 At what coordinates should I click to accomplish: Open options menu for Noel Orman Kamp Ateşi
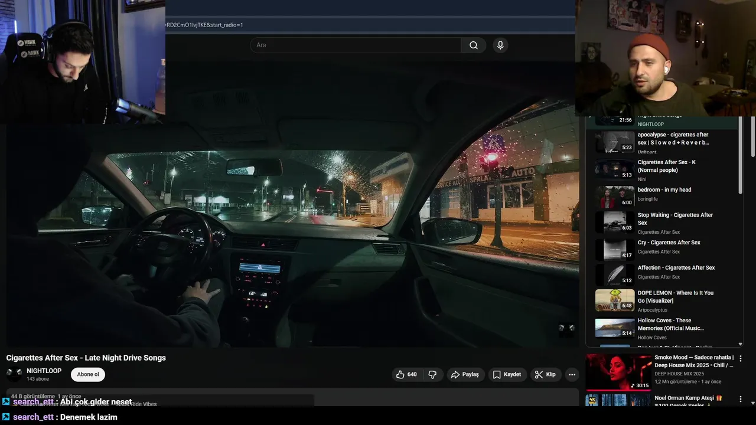[741, 400]
